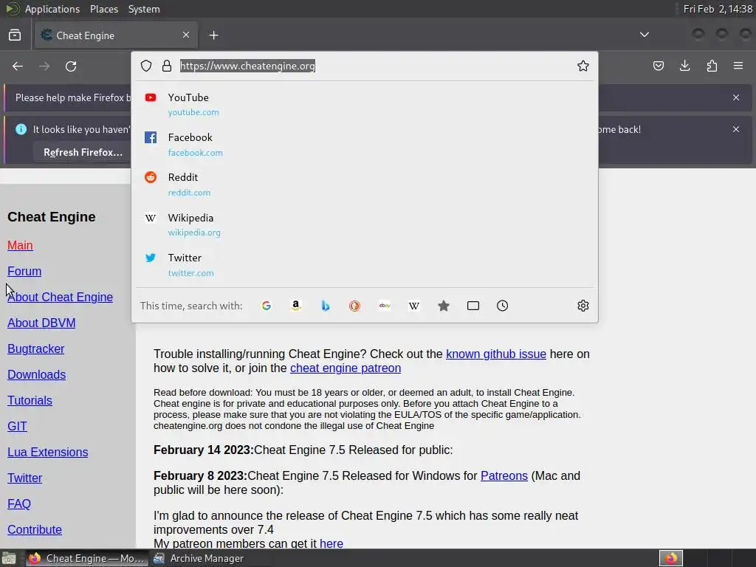
Task: Click the tracking protection shield icon
Action: point(146,66)
